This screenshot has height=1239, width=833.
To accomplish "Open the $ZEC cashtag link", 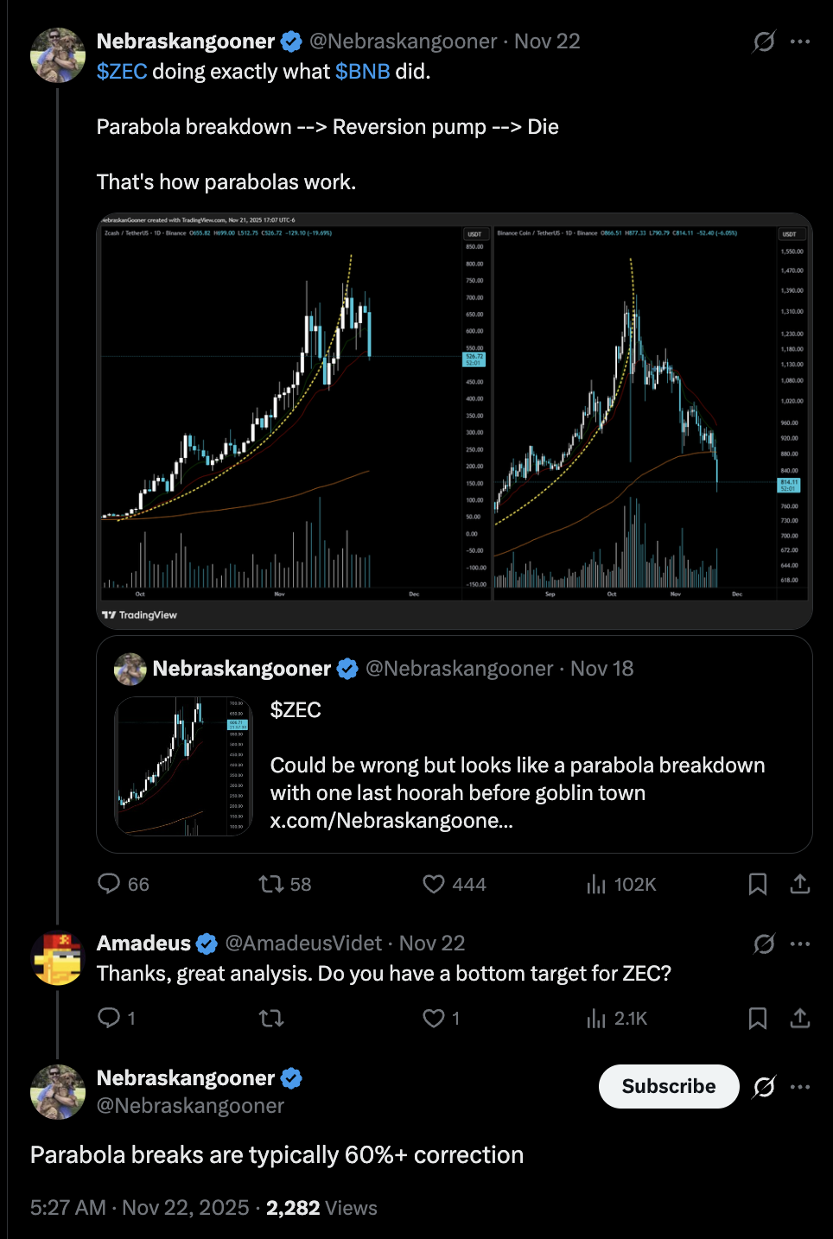I will (x=122, y=72).
